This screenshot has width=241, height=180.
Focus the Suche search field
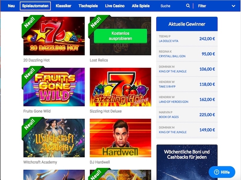coord(172,6)
